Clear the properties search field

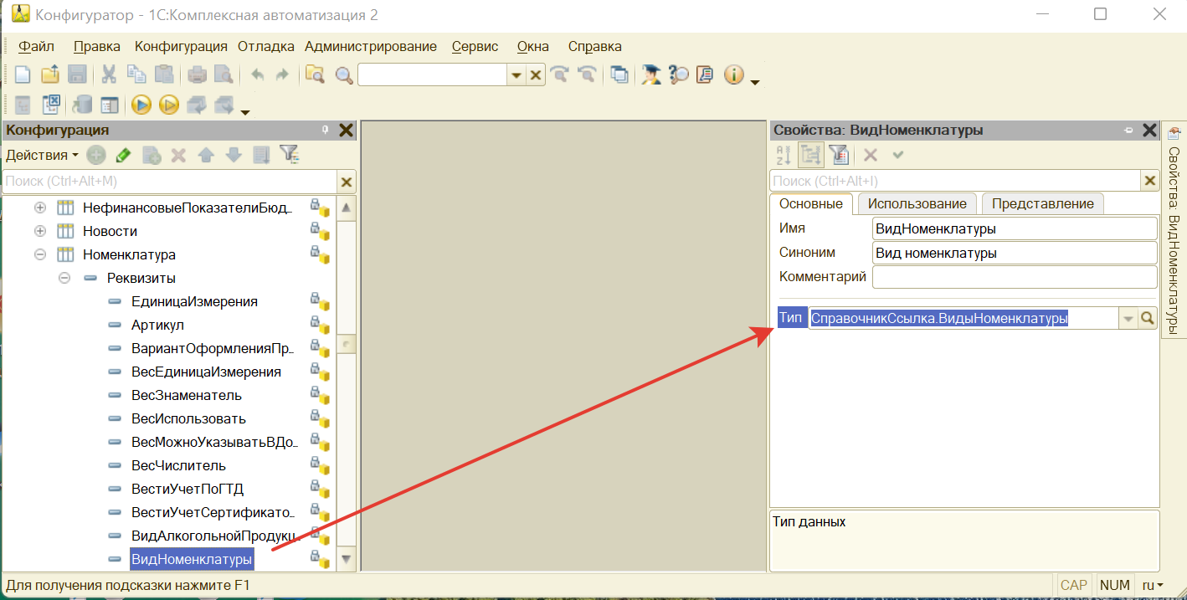click(1150, 182)
